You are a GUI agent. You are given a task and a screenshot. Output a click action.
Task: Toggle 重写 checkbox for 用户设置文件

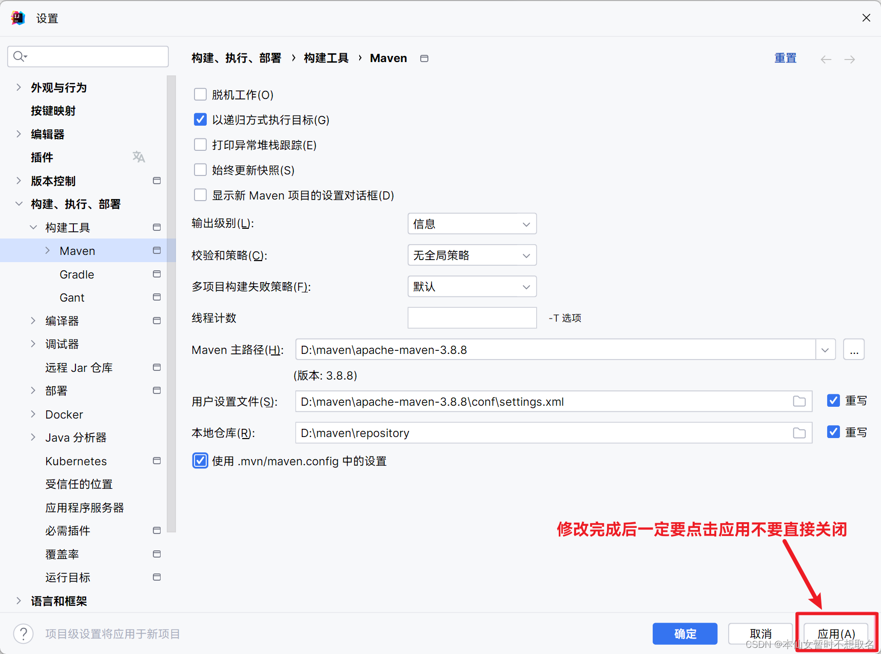tap(833, 401)
